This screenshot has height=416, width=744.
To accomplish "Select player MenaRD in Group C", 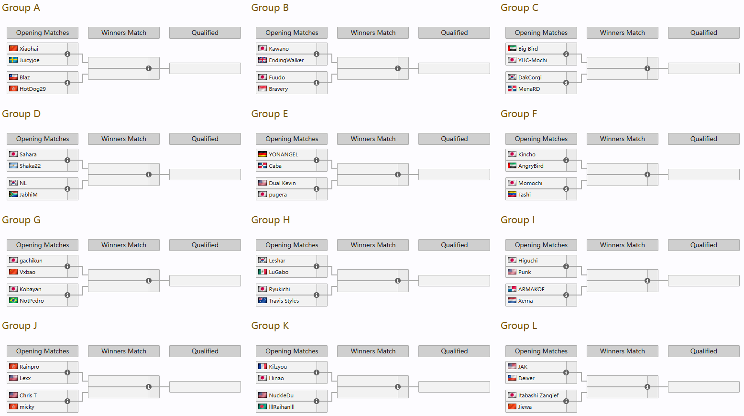I will [x=529, y=89].
